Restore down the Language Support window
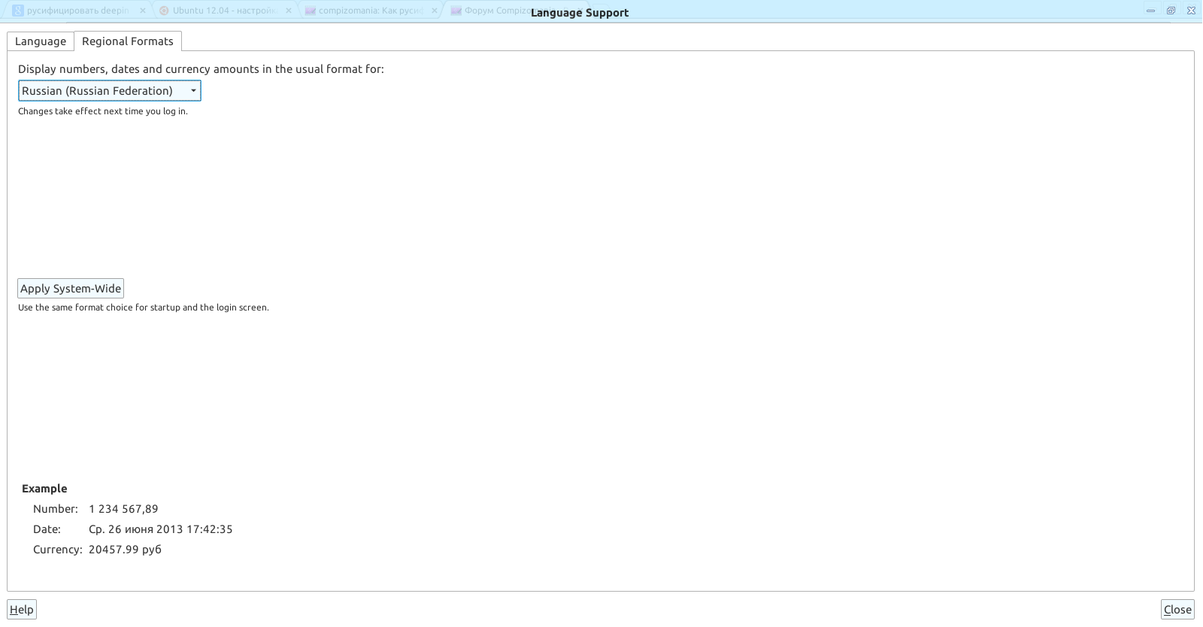1203x627 pixels. (x=1171, y=11)
